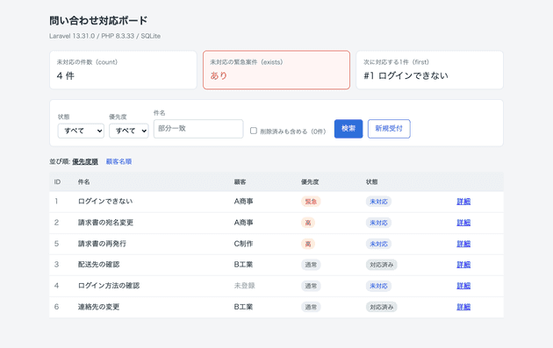Open 詳細 link for 請求書の宛名変更
This screenshot has height=348, width=553.
click(463, 223)
